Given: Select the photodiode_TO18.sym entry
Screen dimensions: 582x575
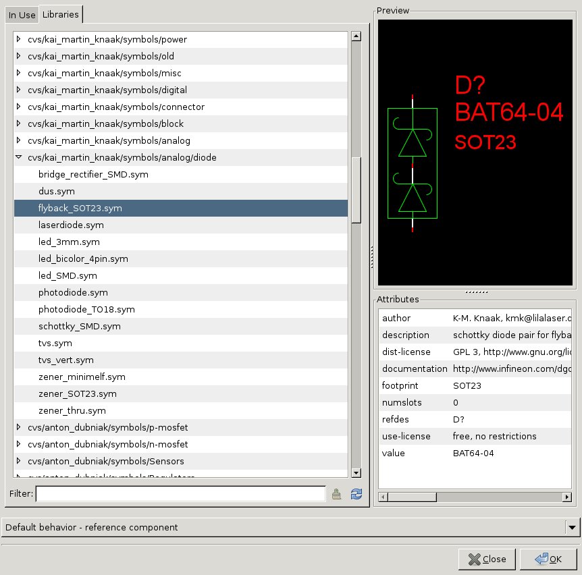Looking at the screenshot, I should pos(86,310).
